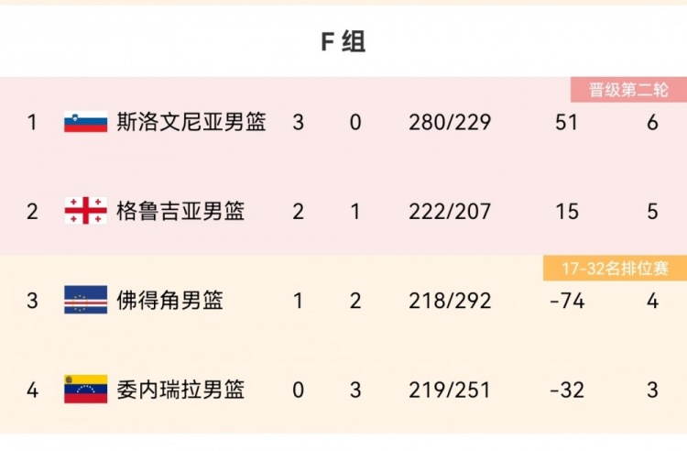
Task: Click Georgia's points total 5
Action: coord(652,212)
